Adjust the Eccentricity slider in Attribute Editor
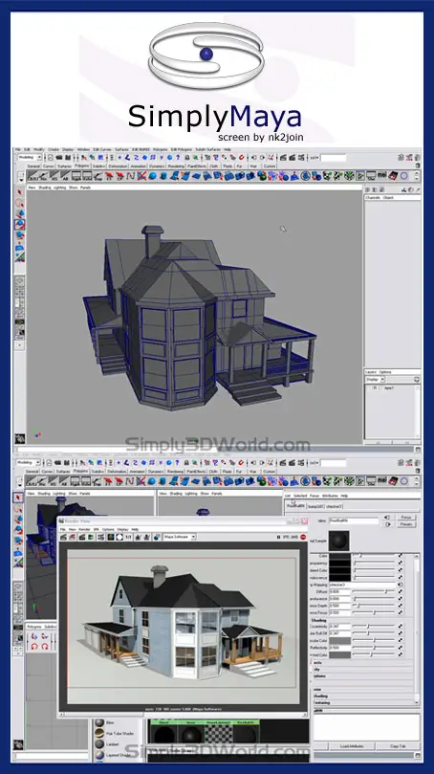The image size is (434, 774). click(x=374, y=627)
